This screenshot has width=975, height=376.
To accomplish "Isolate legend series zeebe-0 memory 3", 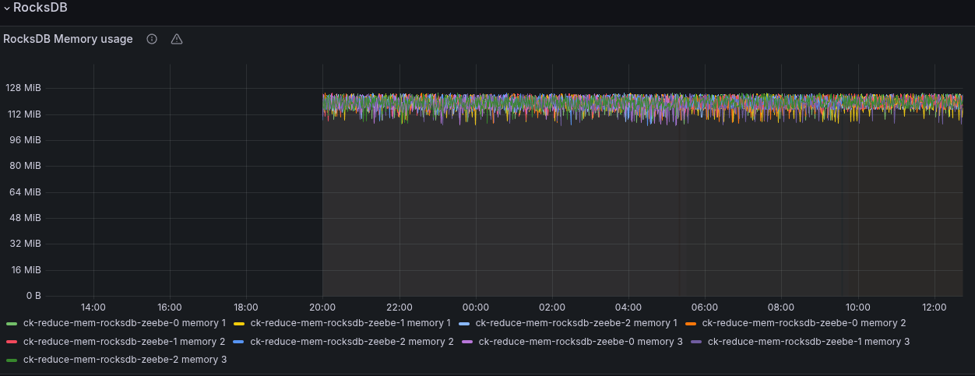I will [580, 341].
